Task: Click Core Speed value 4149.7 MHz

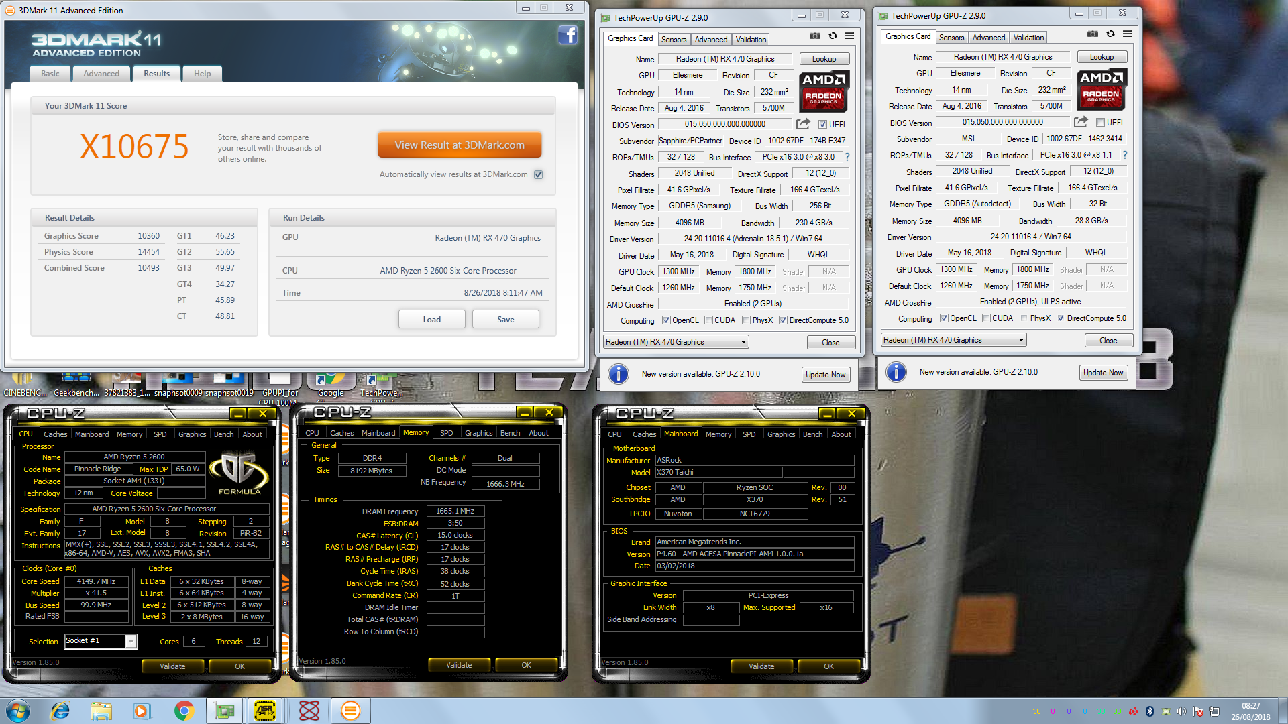Action: click(x=96, y=581)
